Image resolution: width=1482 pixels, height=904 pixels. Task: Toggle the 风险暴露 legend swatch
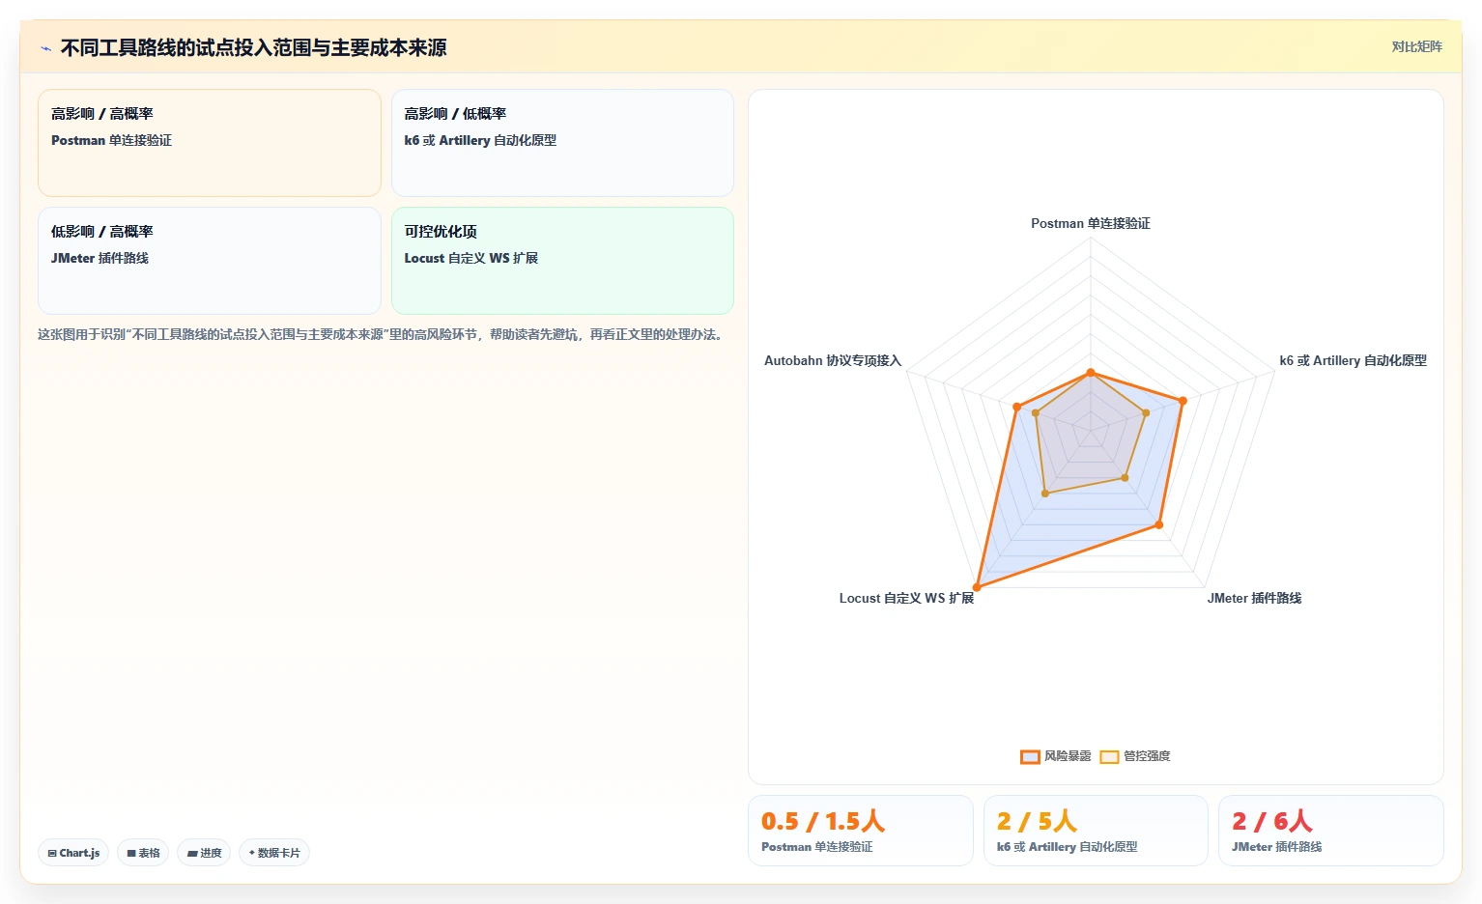pyautogui.click(x=1030, y=756)
